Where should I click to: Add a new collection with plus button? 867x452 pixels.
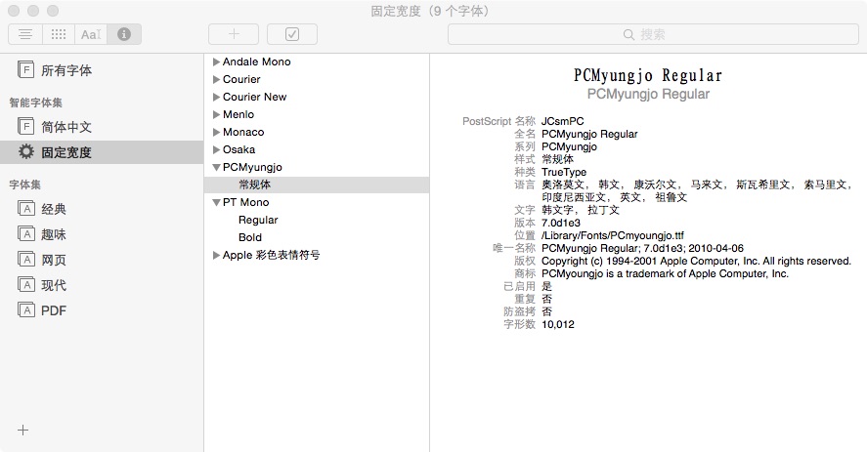[x=22, y=430]
